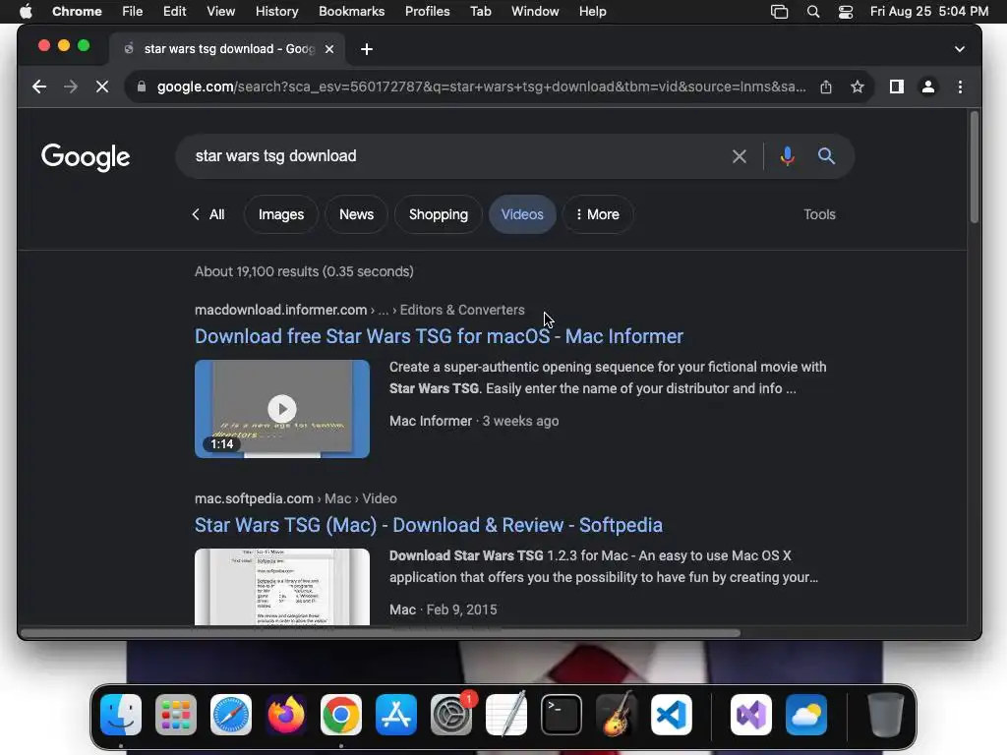Open the Trash in the Dock
The image size is (1007, 755).
[x=886, y=715]
